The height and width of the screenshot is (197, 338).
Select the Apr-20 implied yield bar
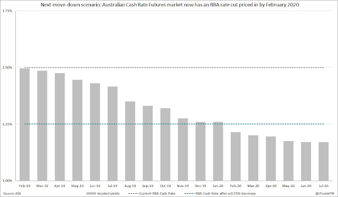tap(271, 159)
